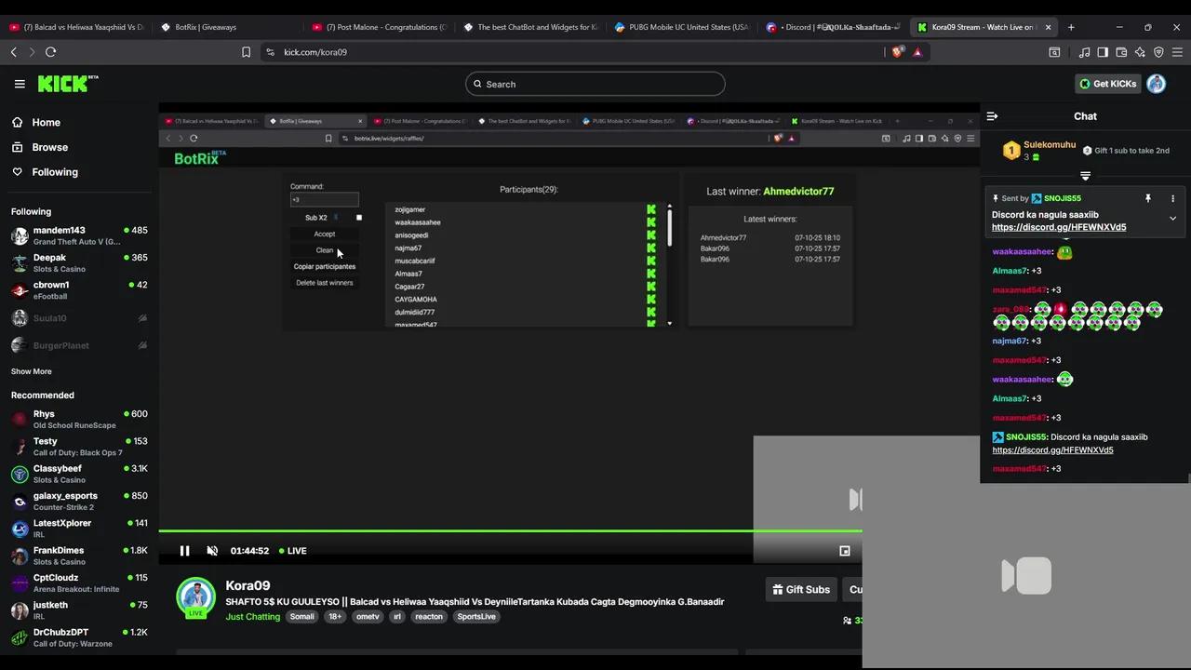Jump to LIVE indicator in player
Viewport: 1191px width, 670px height.
point(293,551)
